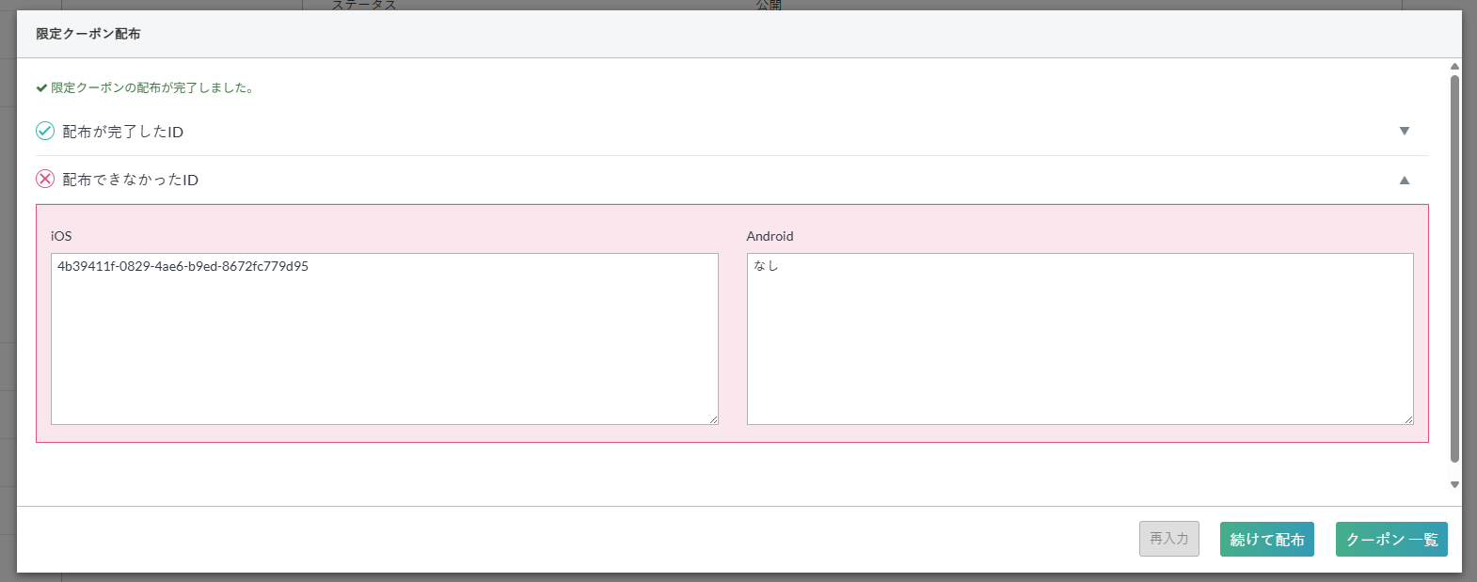Click the iOS textarea resize handle
The height and width of the screenshot is (582, 1477).
coord(714,420)
